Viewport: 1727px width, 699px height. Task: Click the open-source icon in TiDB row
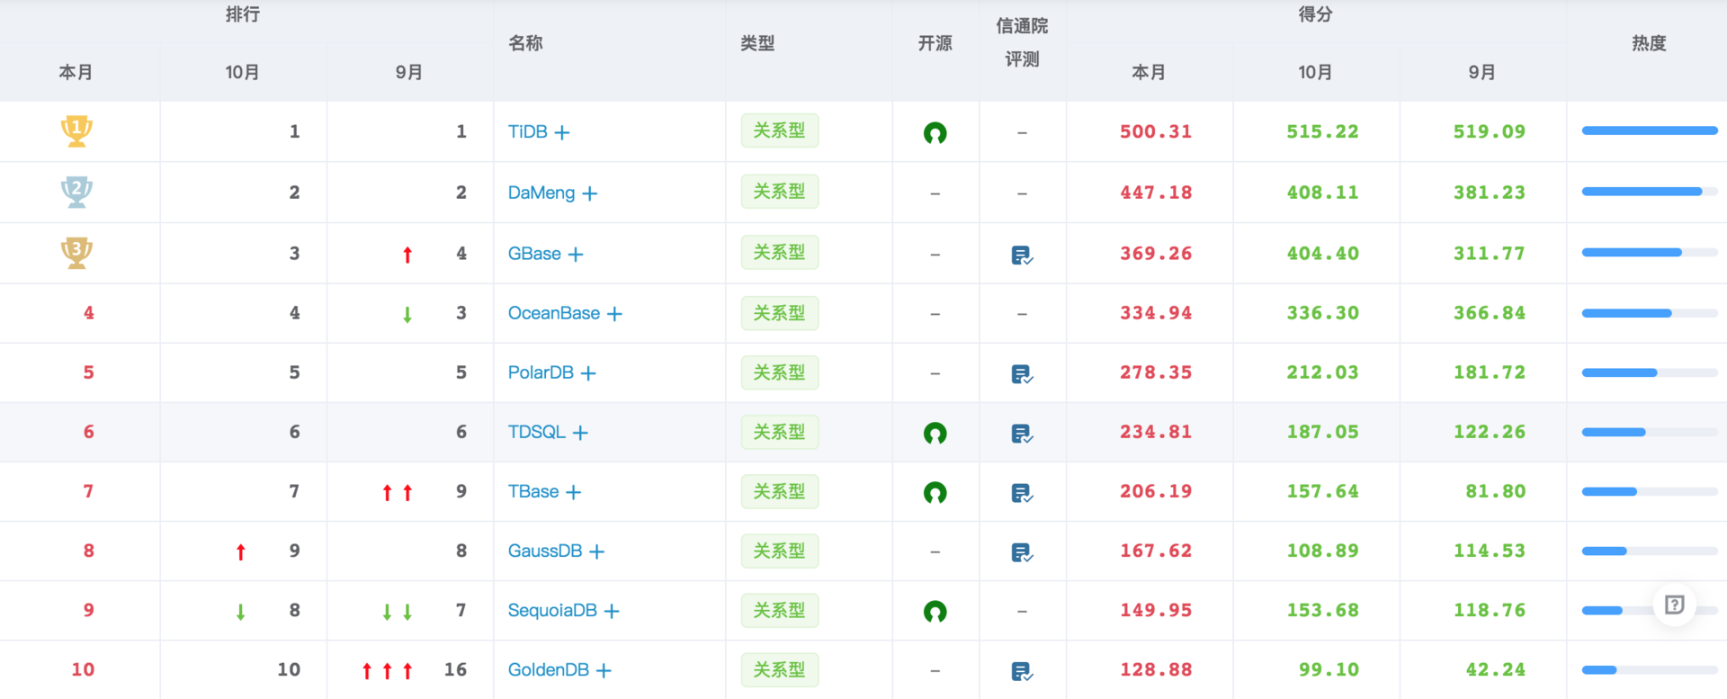click(x=935, y=133)
